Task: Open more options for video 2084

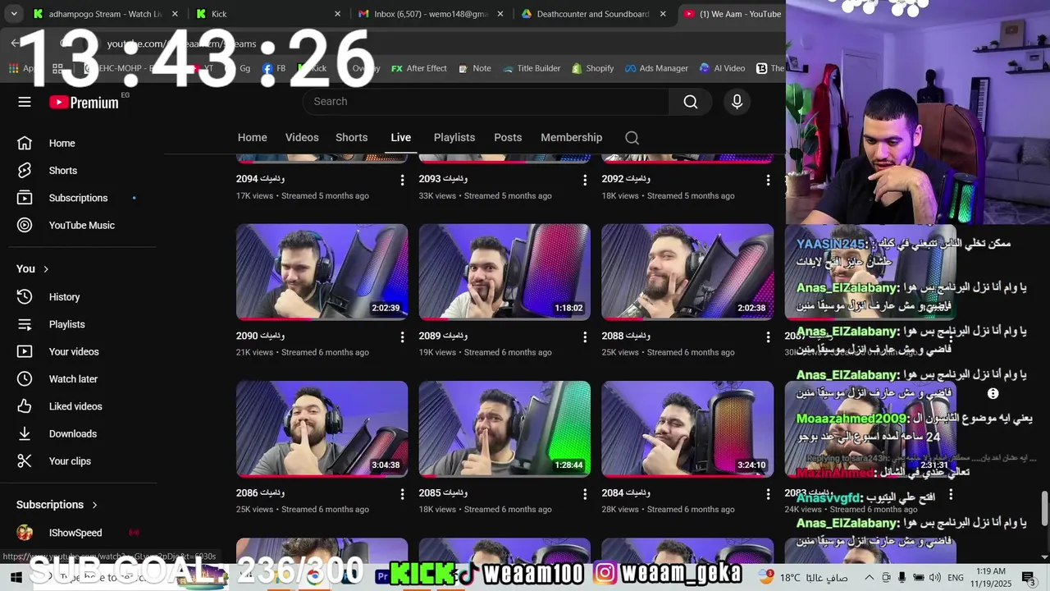Action: 768,494
